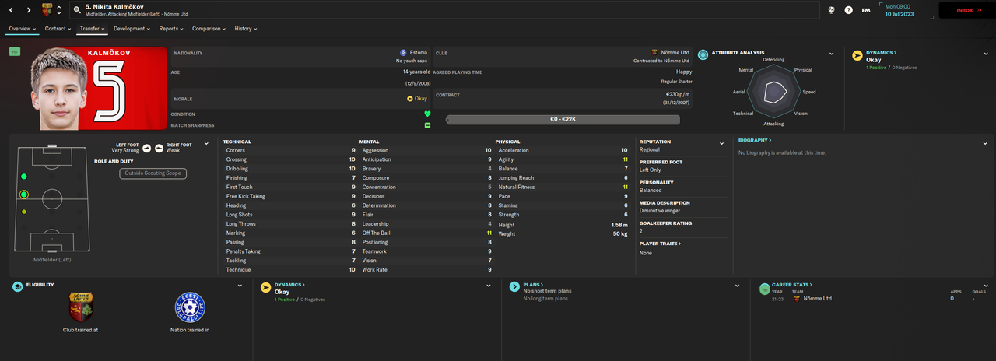Viewport: 996px width, 361px height.
Task: Open the Nõmme Utd club badge menu
Action: tap(47, 10)
